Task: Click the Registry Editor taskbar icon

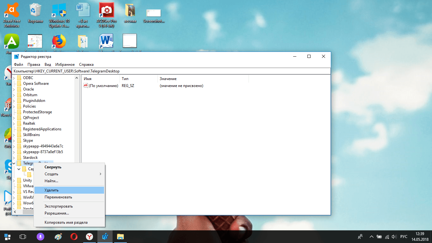Action: (x=105, y=236)
